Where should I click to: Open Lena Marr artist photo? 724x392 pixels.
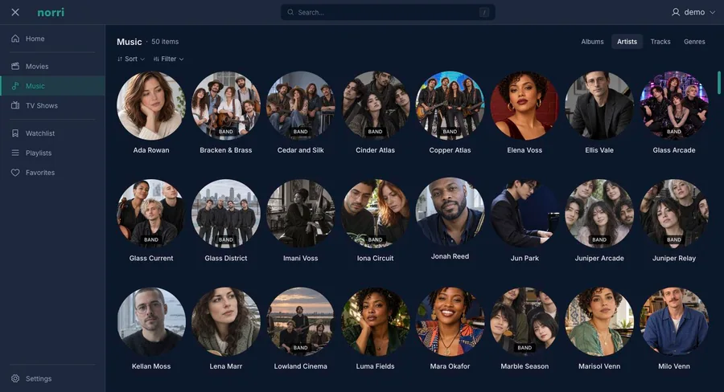(x=226, y=321)
